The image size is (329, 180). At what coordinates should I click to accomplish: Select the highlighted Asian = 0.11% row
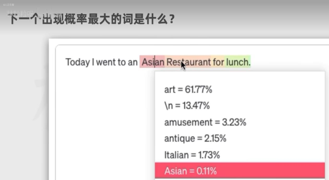coord(190,171)
